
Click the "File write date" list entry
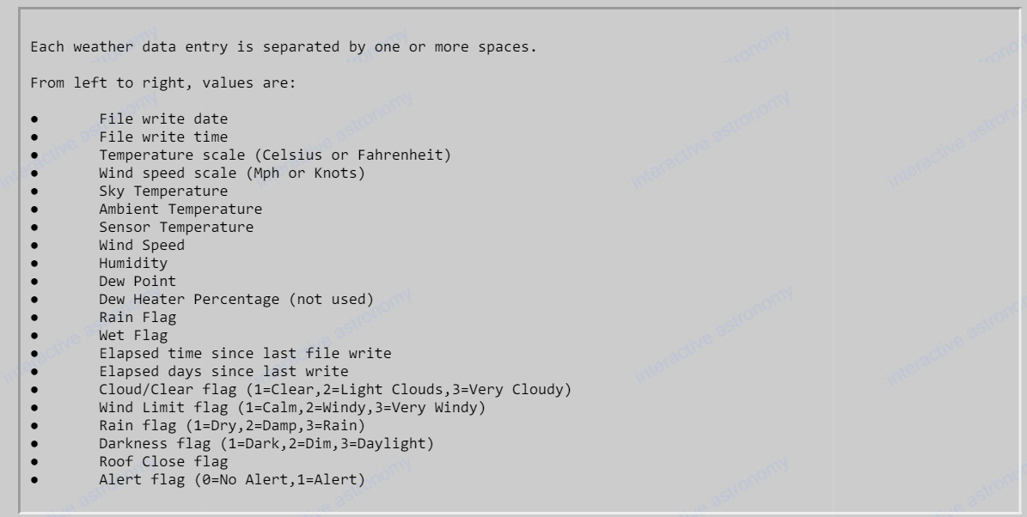point(163,119)
